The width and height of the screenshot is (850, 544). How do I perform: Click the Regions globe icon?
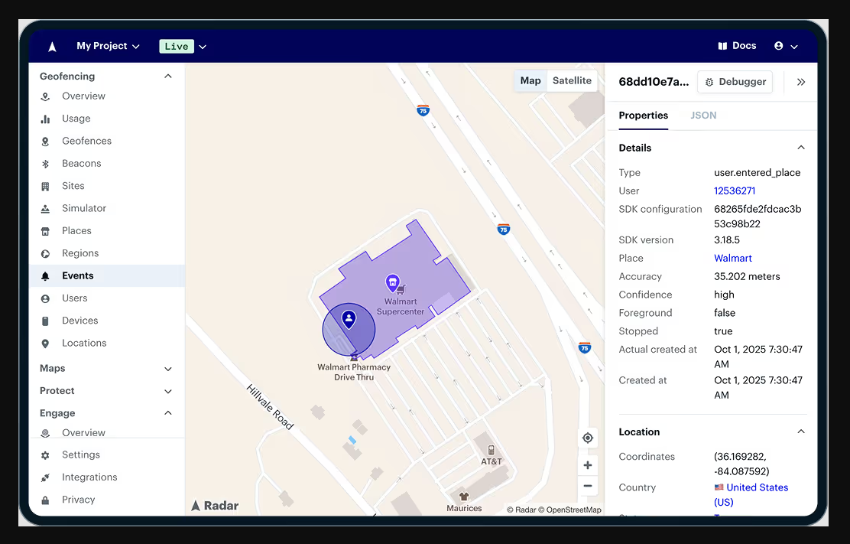(x=46, y=254)
